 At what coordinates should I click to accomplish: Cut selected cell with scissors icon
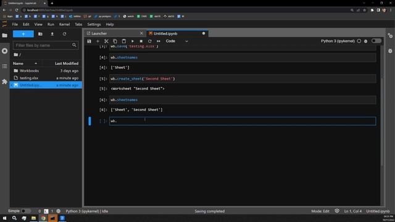(x=106, y=41)
